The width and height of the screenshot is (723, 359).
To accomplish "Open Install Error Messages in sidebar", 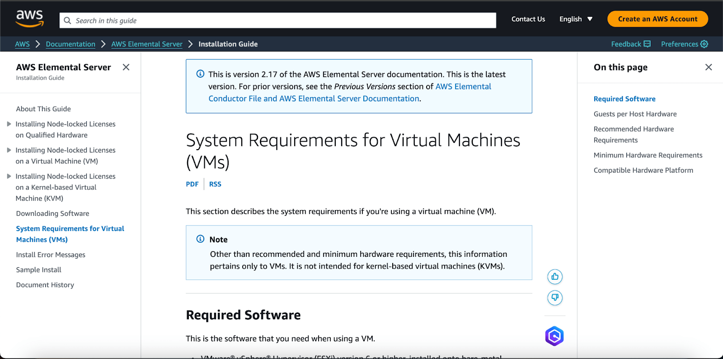I will coord(51,255).
